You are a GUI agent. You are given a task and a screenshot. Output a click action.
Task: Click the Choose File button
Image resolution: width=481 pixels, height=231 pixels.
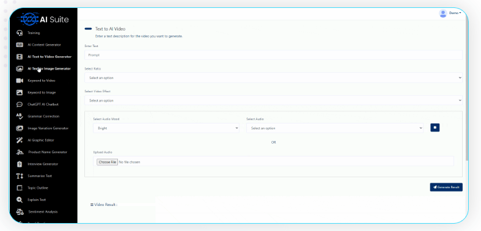pos(107,162)
